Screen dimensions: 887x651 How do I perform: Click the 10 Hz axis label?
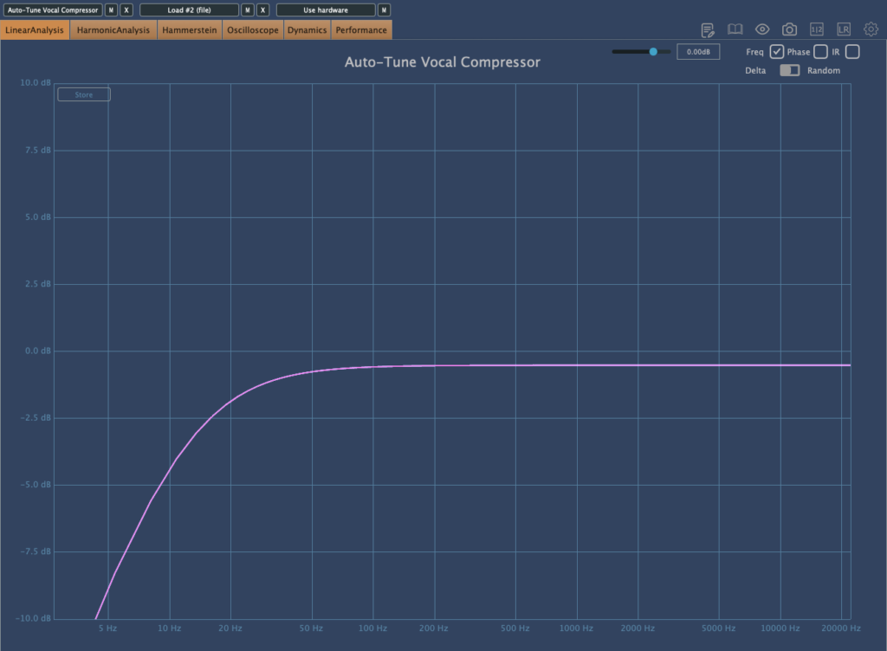point(169,628)
